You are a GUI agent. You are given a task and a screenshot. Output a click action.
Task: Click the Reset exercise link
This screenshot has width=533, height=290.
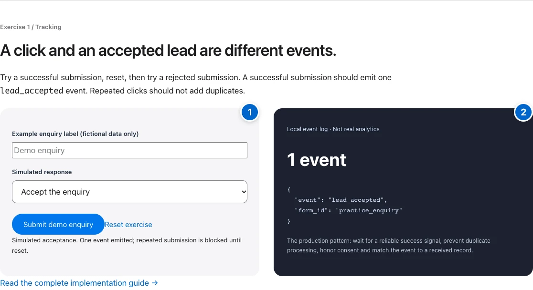[x=128, y=225]
